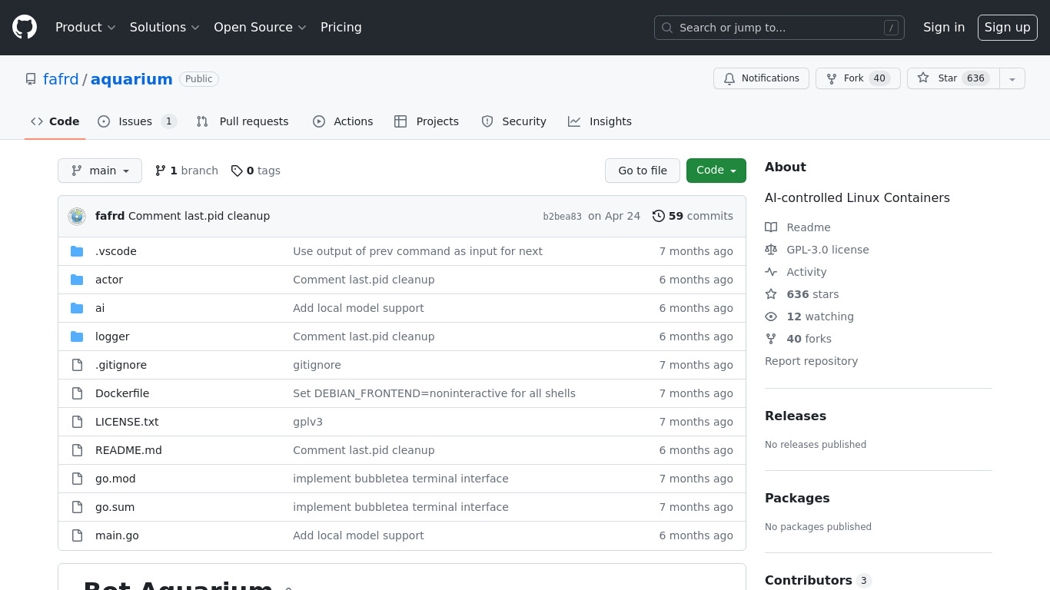Switch to the Security tab
The image size is (1050, 590).
pos(513,121)
